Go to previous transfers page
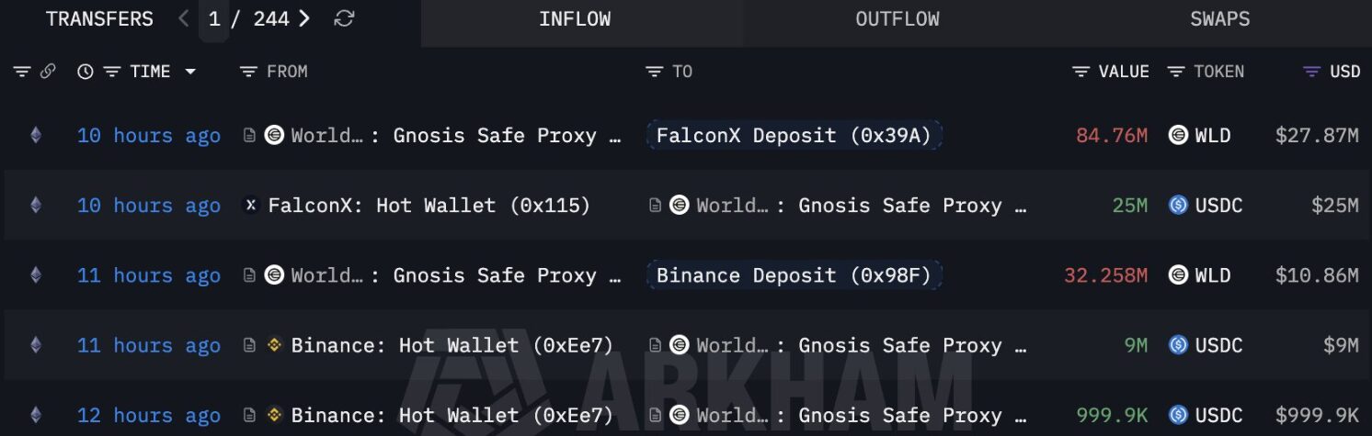1372x436 pixels. (x=184, y=19)
